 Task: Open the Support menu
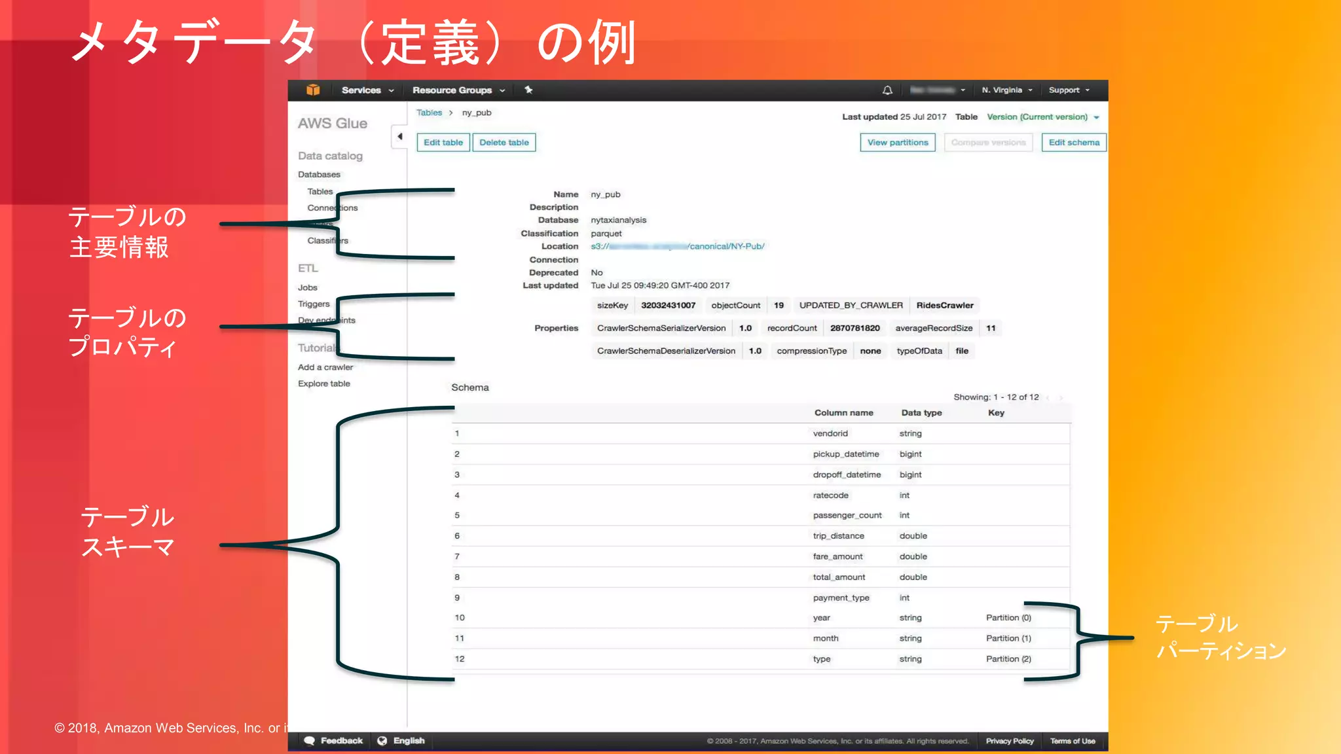(1069, 90)
